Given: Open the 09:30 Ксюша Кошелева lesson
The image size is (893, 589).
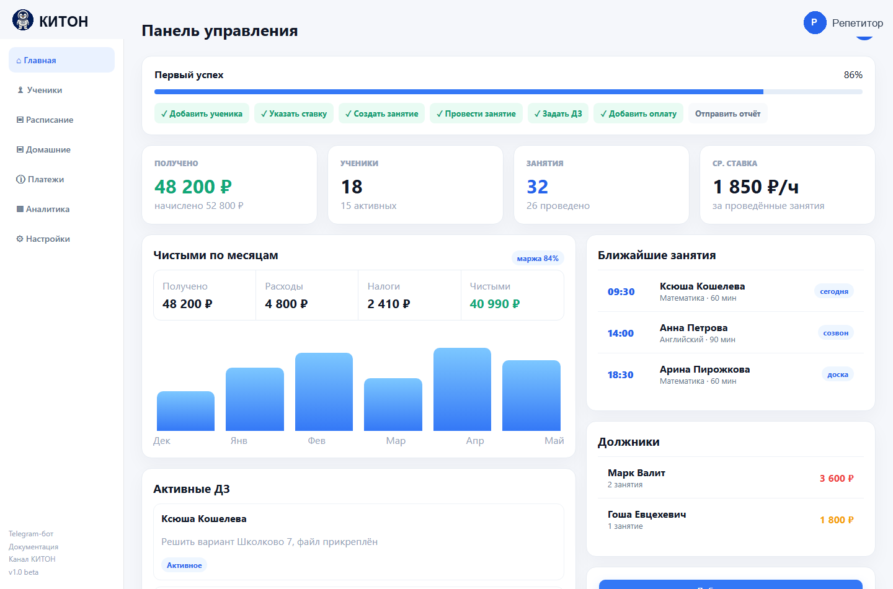Looking at the screenshot, I should (731, 291).
